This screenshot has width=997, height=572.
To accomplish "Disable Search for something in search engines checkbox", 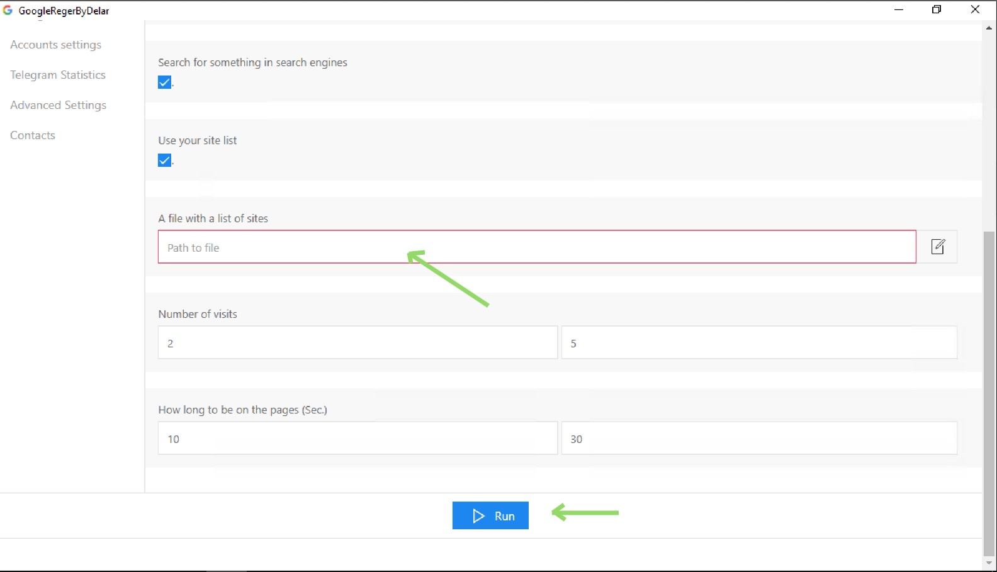I will (x=165, y=82).
